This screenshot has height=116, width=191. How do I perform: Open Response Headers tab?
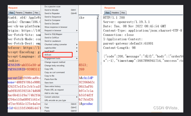point(115,13)
